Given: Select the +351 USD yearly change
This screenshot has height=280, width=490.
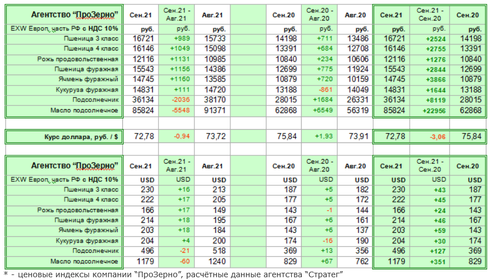Looking at the screenshot, I should click(x=438, y=262).
